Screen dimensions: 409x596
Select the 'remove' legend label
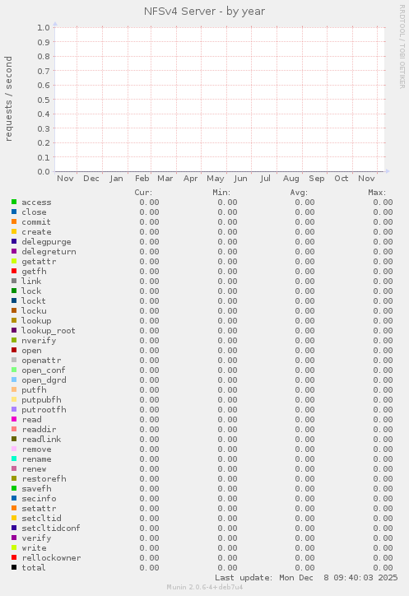coord(36,449)
